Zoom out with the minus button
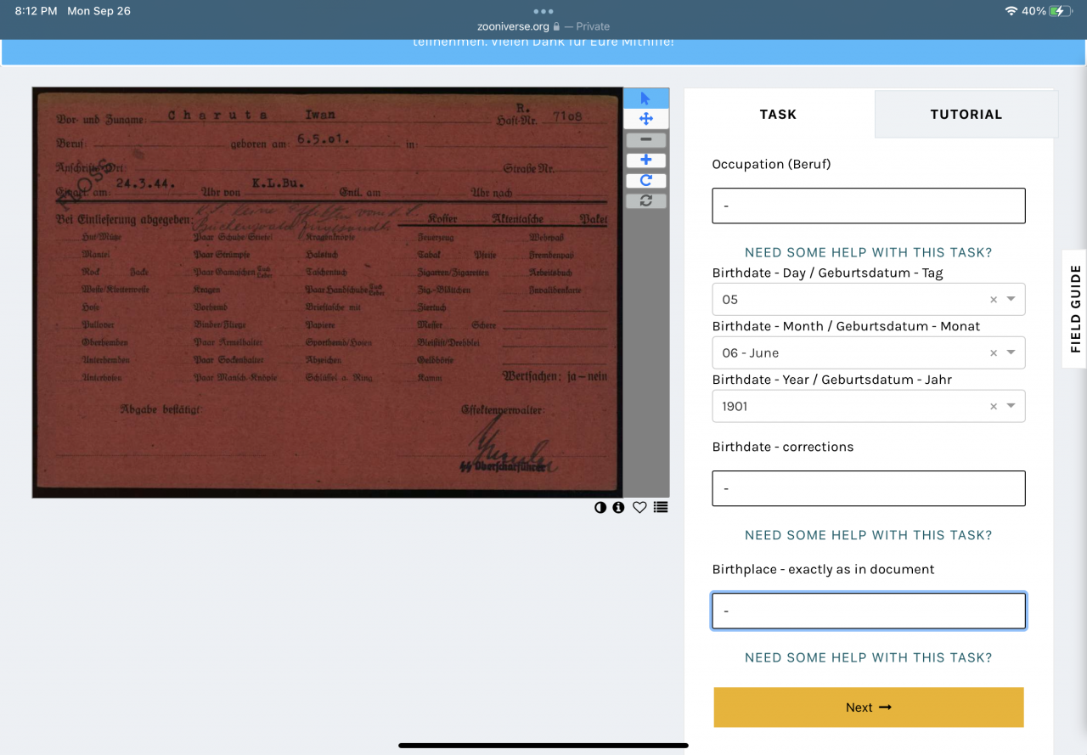 point(645,140)
